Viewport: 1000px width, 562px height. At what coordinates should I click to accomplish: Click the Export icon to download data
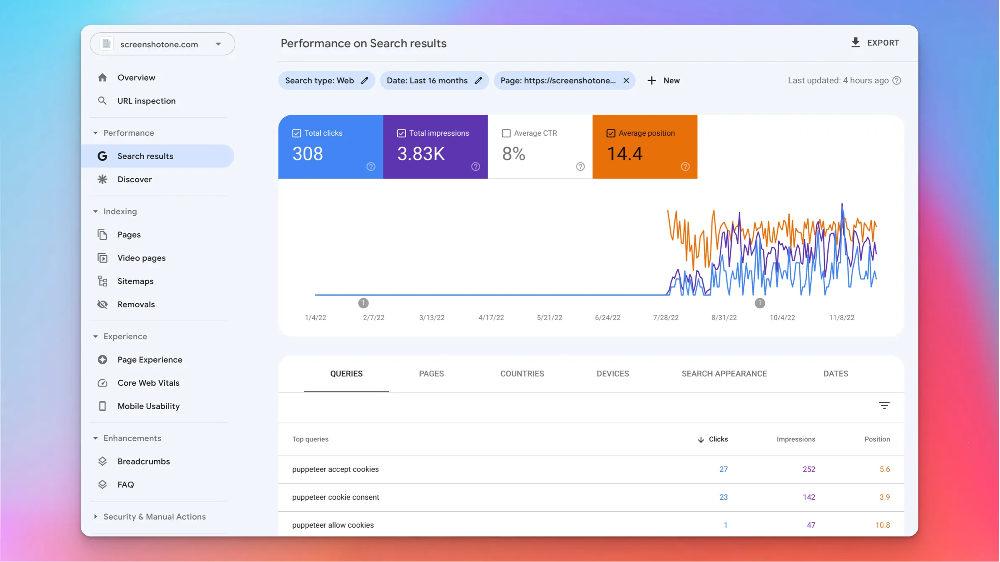tap(856, 43)
